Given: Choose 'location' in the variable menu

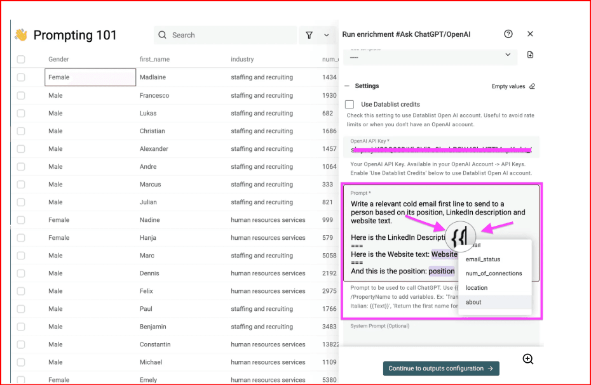Looking at the screenshot, I should pos(477,288).
